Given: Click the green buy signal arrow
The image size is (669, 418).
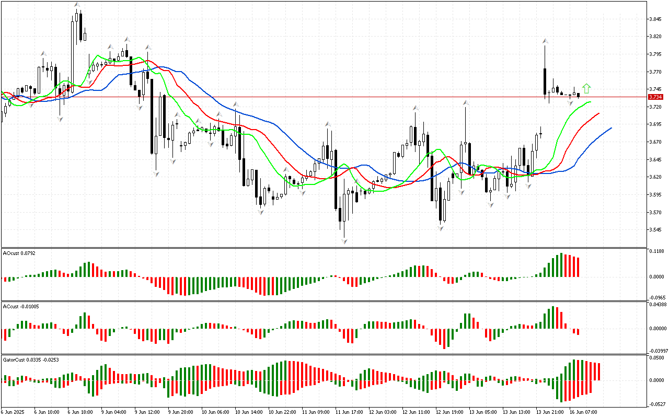Looking at the screenshot, I should click(586, 88).
